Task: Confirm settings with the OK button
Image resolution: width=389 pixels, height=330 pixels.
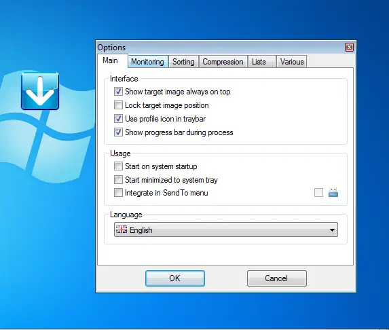Action: point(175,278)
